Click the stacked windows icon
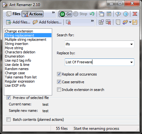Screen dimensions: 142x134 [x=101, y=14]
